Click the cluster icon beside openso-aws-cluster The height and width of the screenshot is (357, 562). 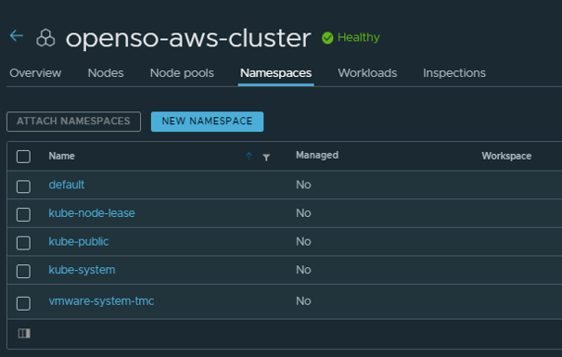(45, 38)
